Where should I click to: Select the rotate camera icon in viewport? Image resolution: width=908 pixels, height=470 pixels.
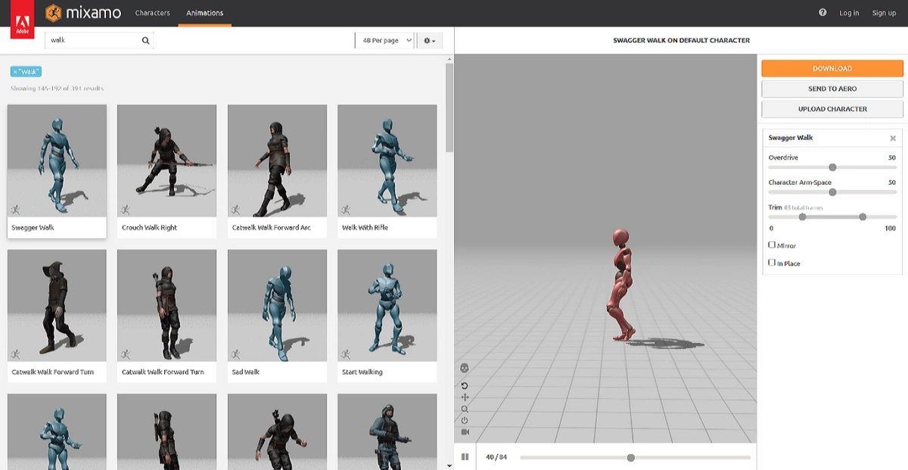tap(465, 385)
